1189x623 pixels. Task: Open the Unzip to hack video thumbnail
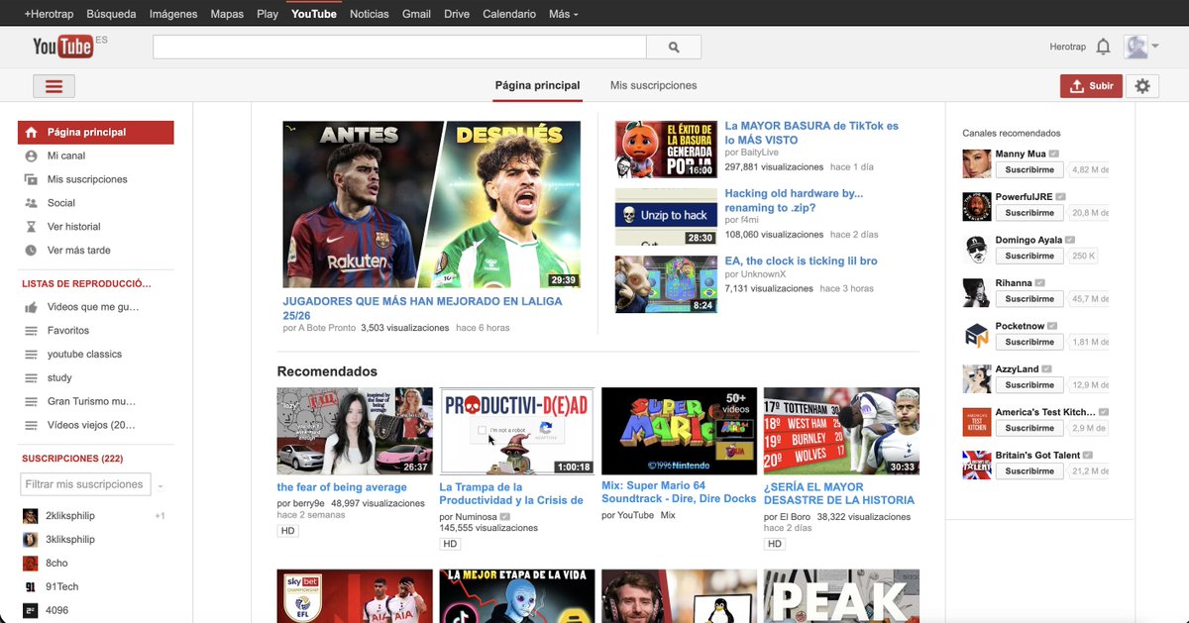click(x=666, y=217)
